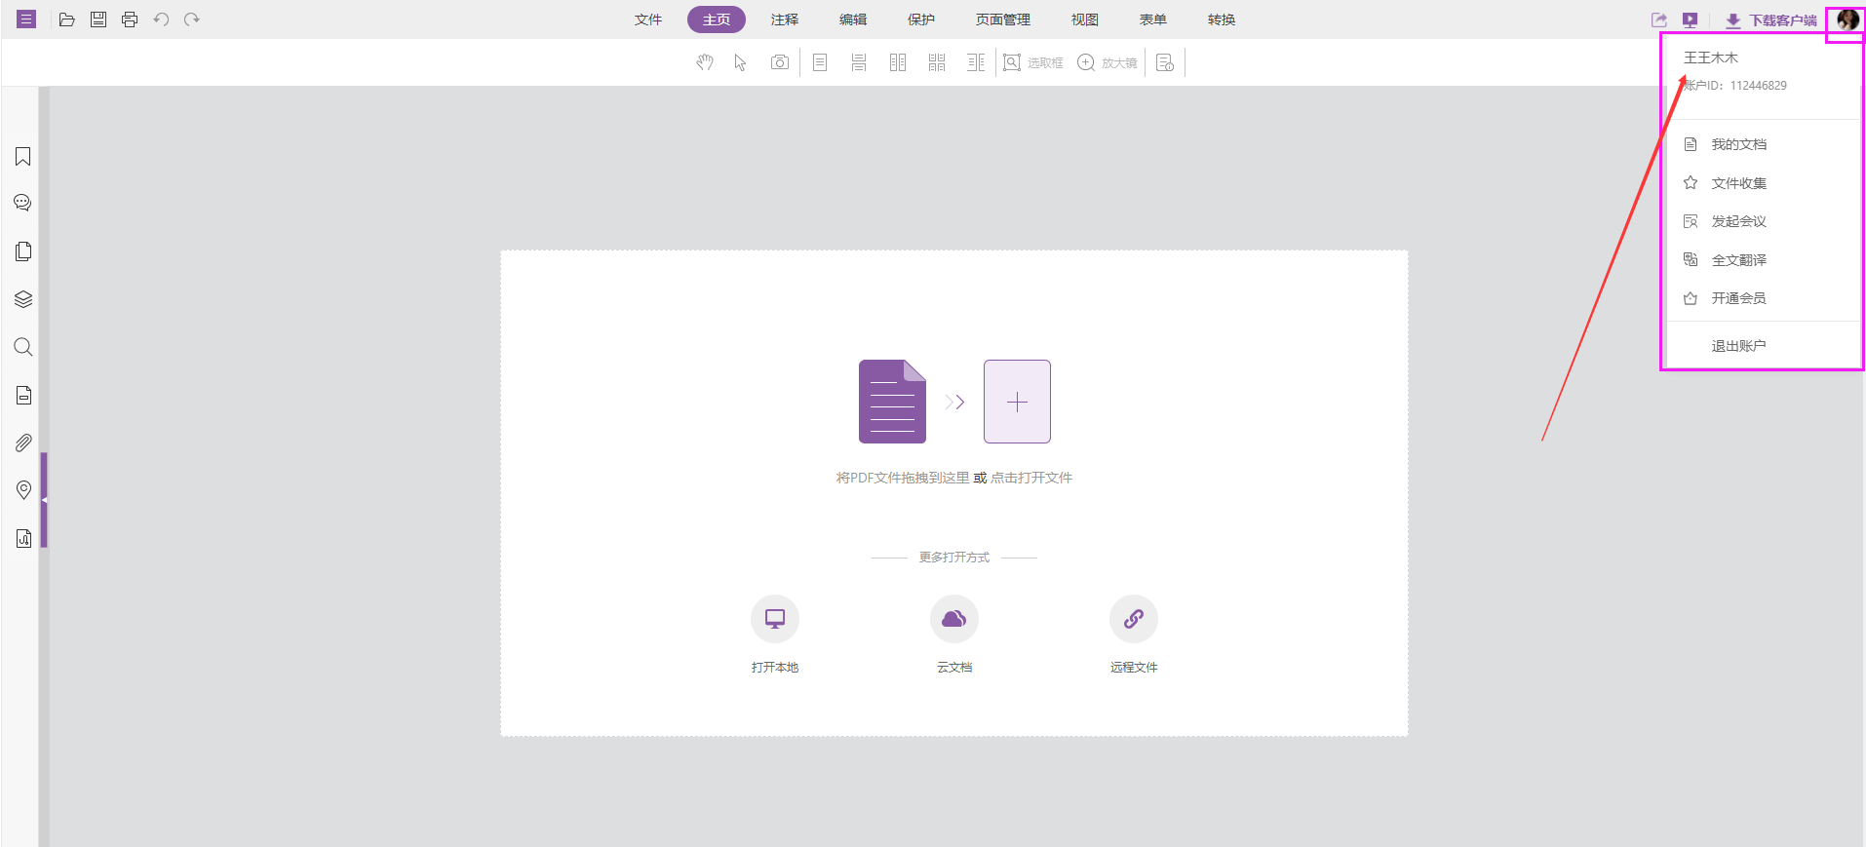This screenshot has height=847, width=1866.
Task: Switch to single page view
Action: click(x=820, y=62)
